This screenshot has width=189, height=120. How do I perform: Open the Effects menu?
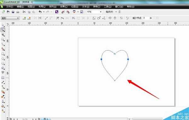click(x=64, y=7)
